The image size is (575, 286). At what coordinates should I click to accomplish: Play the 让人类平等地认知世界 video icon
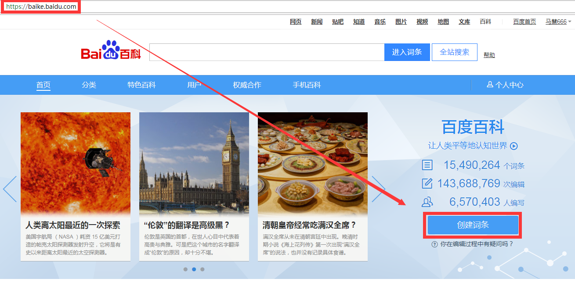pyautogui.click(x=514, y=146)
